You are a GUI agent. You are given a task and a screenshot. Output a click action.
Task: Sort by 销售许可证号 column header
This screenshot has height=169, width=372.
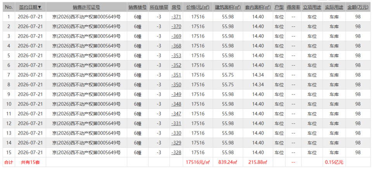click(86, 7)
